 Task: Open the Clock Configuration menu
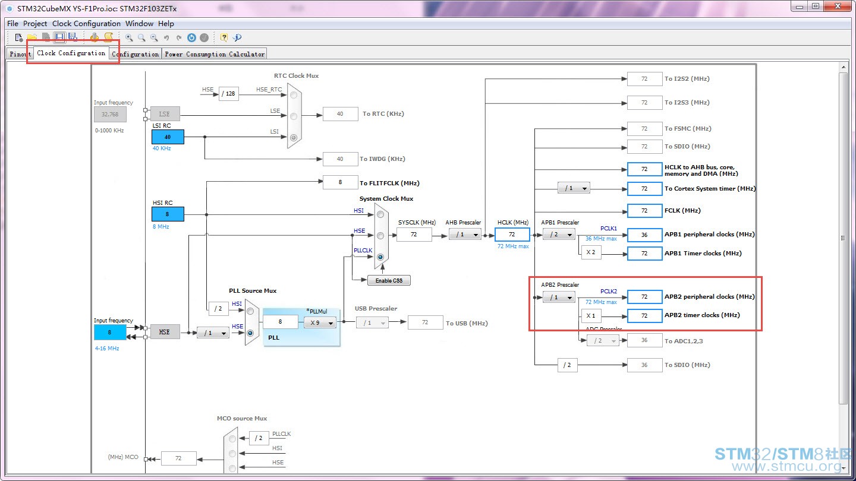click(x=86, y=23)
